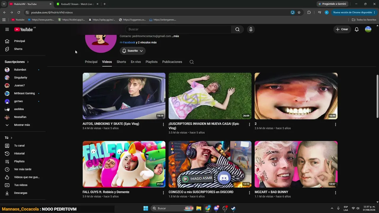Open options for MOZART = BAD BUNNY video
The height and width of the screenshot is (213, 379).
click(335, 193)
